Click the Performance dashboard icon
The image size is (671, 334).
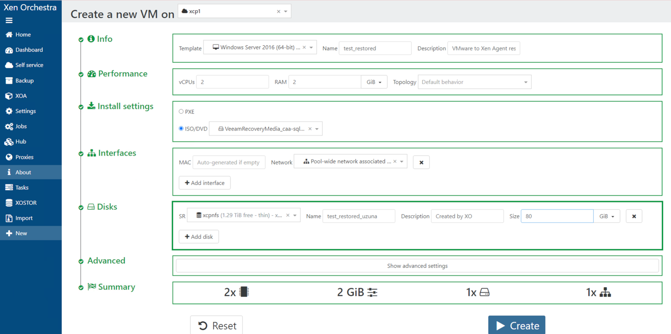[92, 74]
